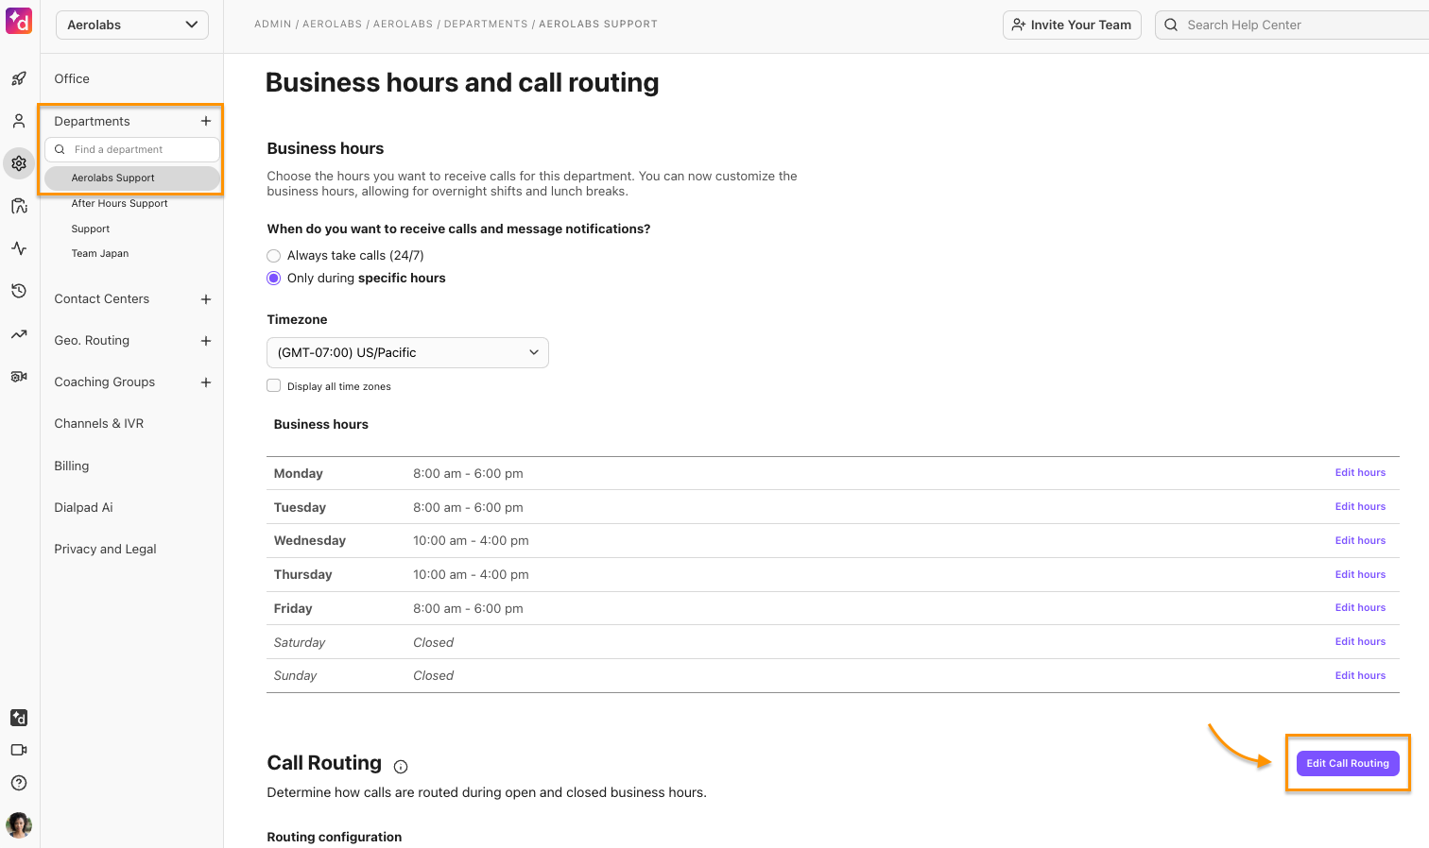Edit hours for Thursday
Image resolution: width=1429 pixels, height=848 pixels.
(x=1360, y=574)
